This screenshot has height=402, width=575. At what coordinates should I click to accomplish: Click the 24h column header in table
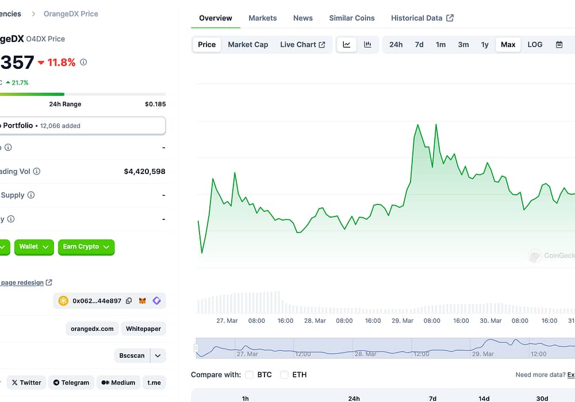[x=354, y=399]
